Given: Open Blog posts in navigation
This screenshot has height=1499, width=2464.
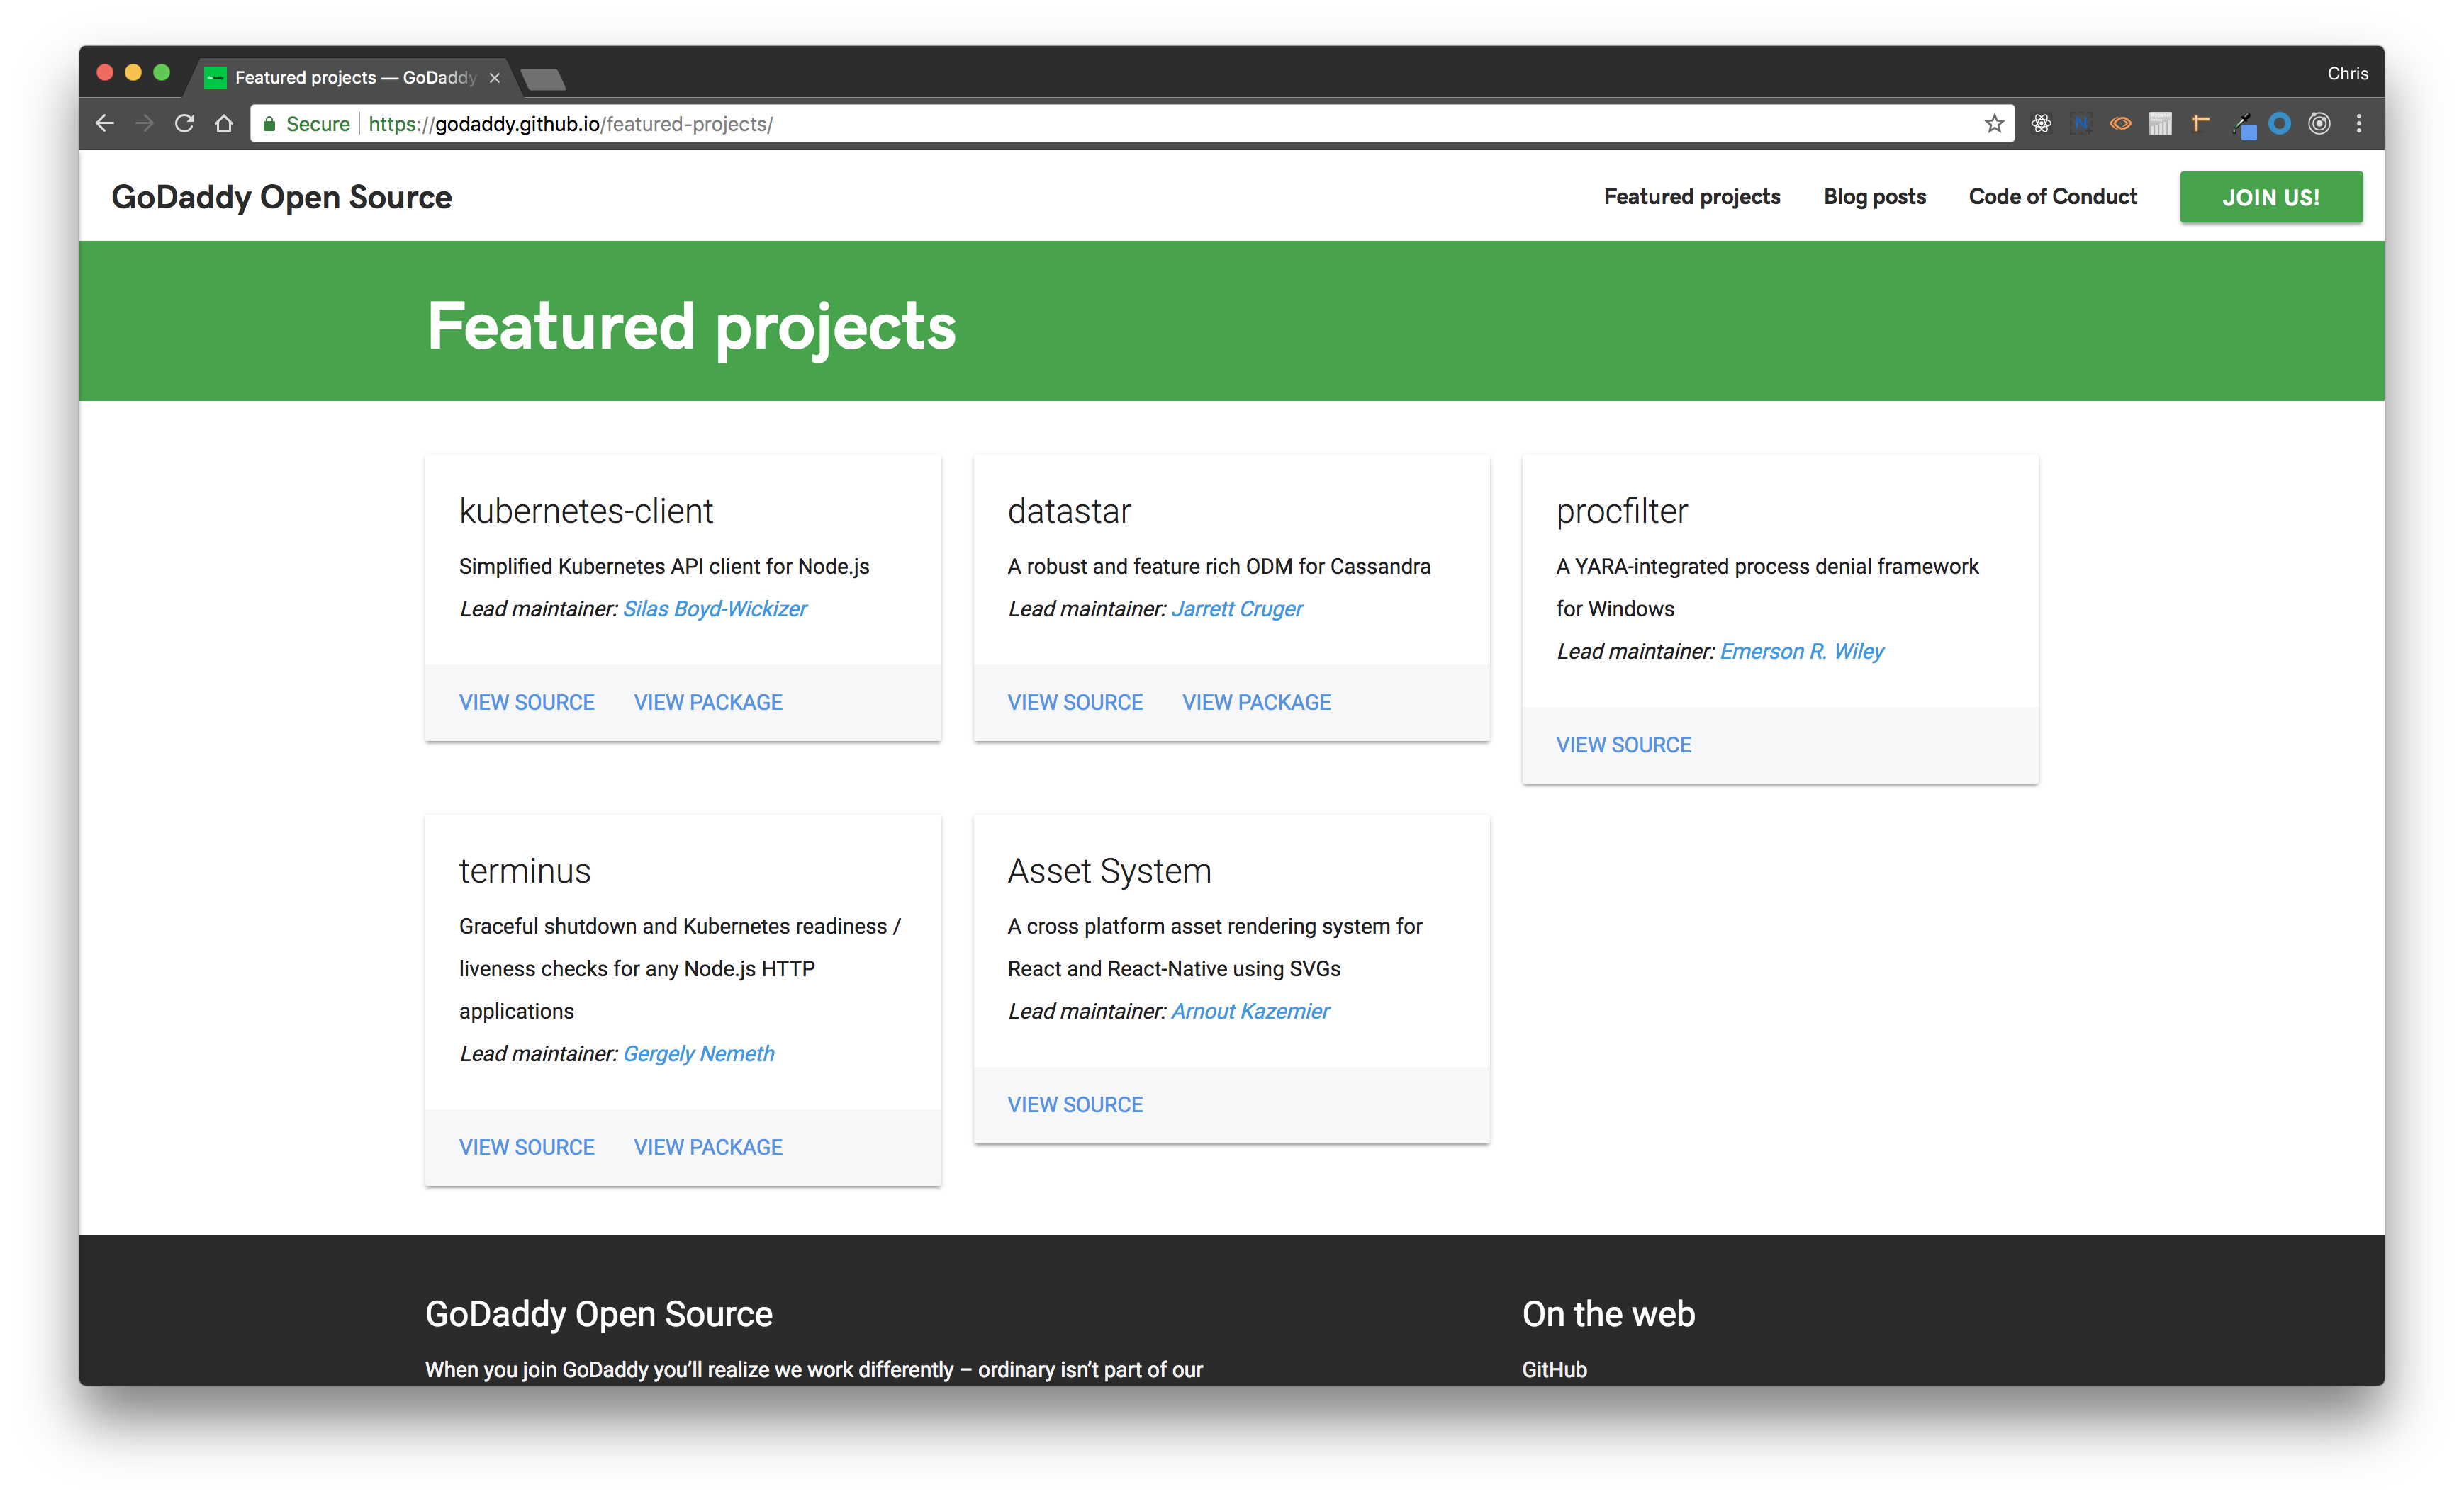Looking at the screenshot, I should [1874, 197].
